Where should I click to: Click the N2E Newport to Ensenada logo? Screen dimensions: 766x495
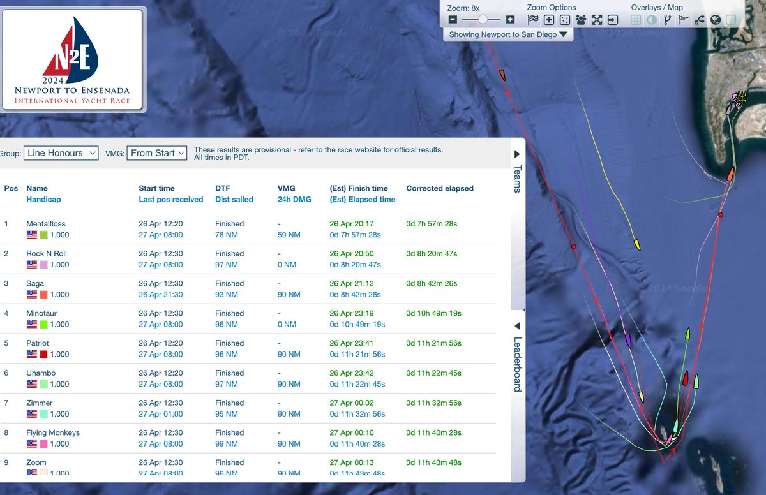72,59
